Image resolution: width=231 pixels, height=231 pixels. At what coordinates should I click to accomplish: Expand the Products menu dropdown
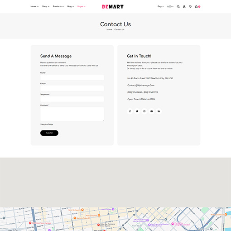[x=58, y=6]
